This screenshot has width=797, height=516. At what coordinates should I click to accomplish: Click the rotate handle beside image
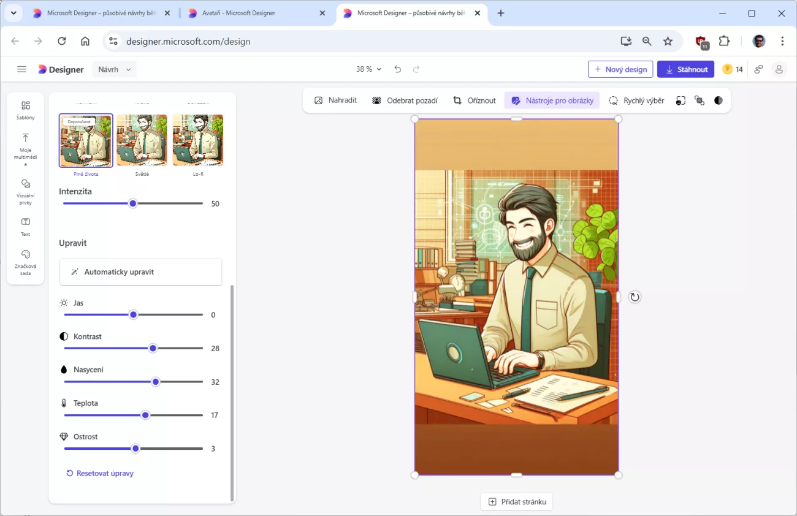point(635,297)
